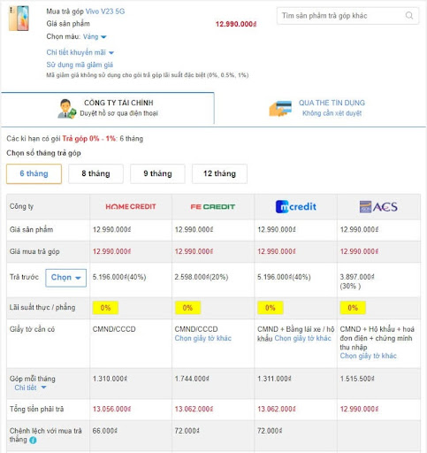Click the FE Credit logo
Image resolution: width=427 pixels, height=453 pixels.
[213, 207]
